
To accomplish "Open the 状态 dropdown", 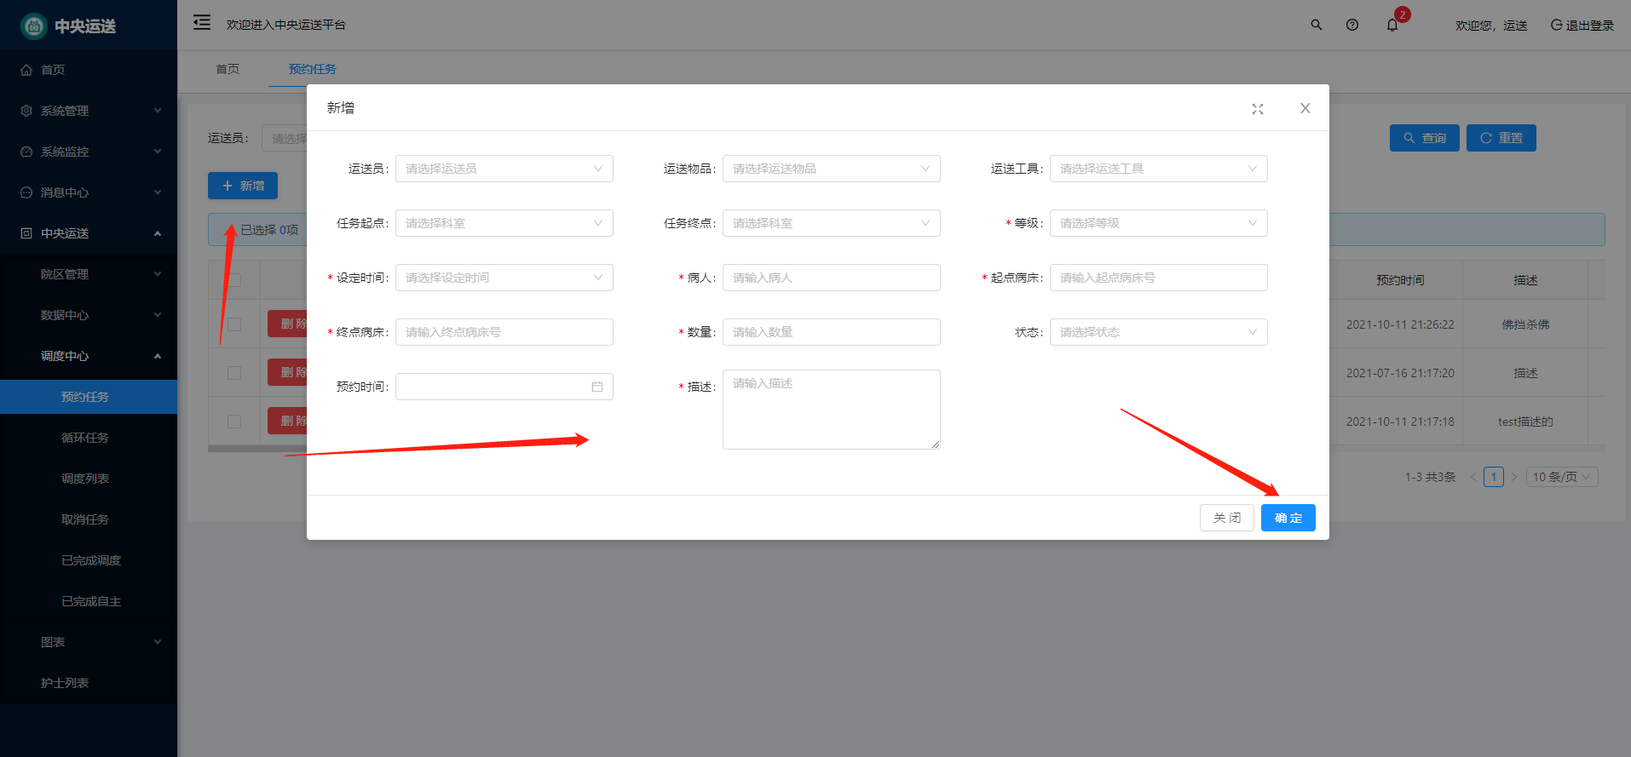I will pyautogui.click(x=1159, y=332).
